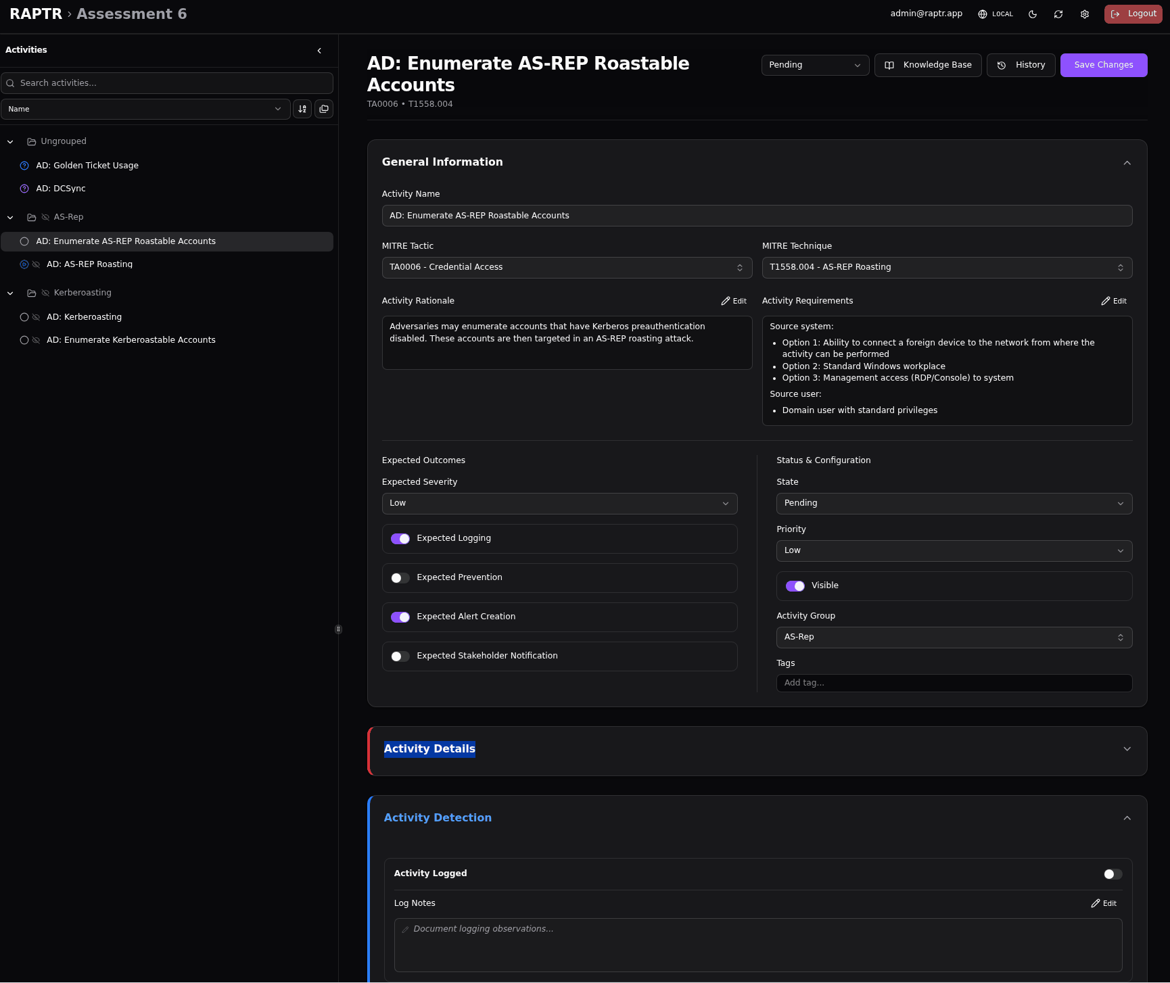Toggle dark mode moon icon
The height and width of the screenshot is (983, 1170).
point(1033,14)
